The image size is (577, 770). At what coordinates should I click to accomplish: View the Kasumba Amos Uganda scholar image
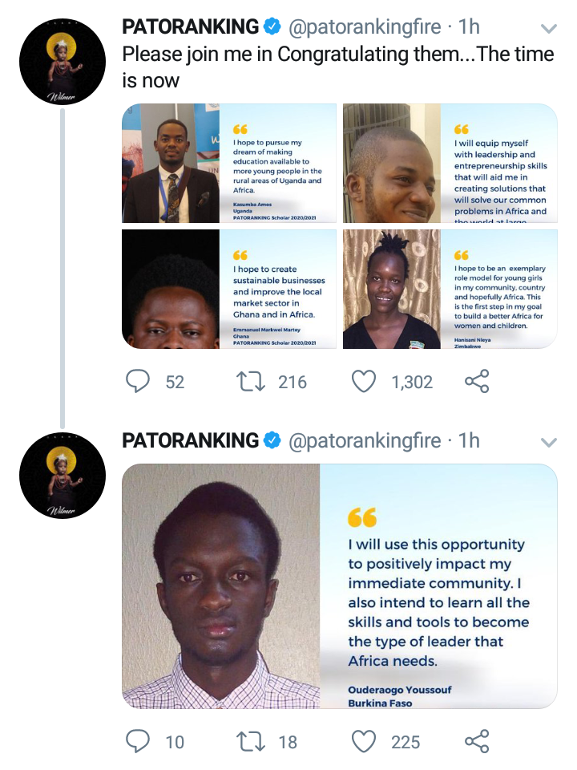point(229,163)
